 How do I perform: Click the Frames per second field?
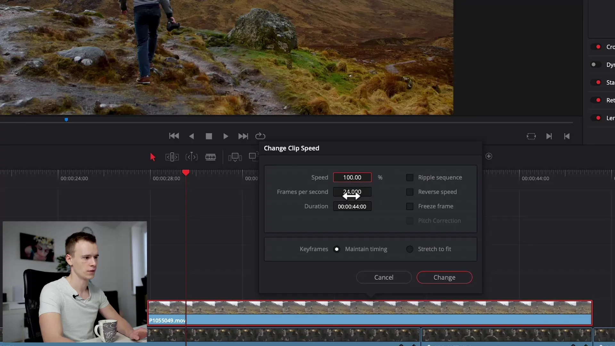352,192
